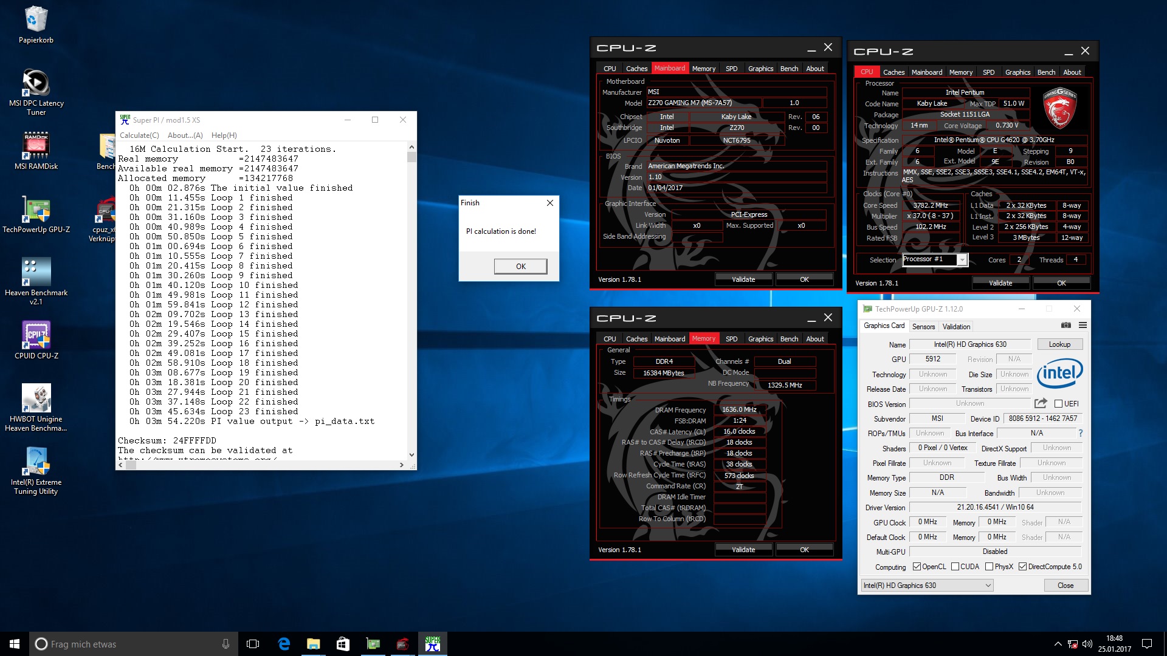The image size is (1167, 656).
Task: Open the GPU-Z hamburger menu icon
Action: click(x=1083, y=326)
